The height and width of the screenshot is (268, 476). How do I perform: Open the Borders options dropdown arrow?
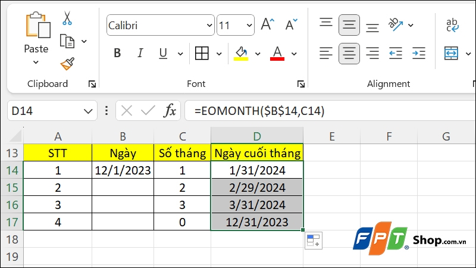219,54
